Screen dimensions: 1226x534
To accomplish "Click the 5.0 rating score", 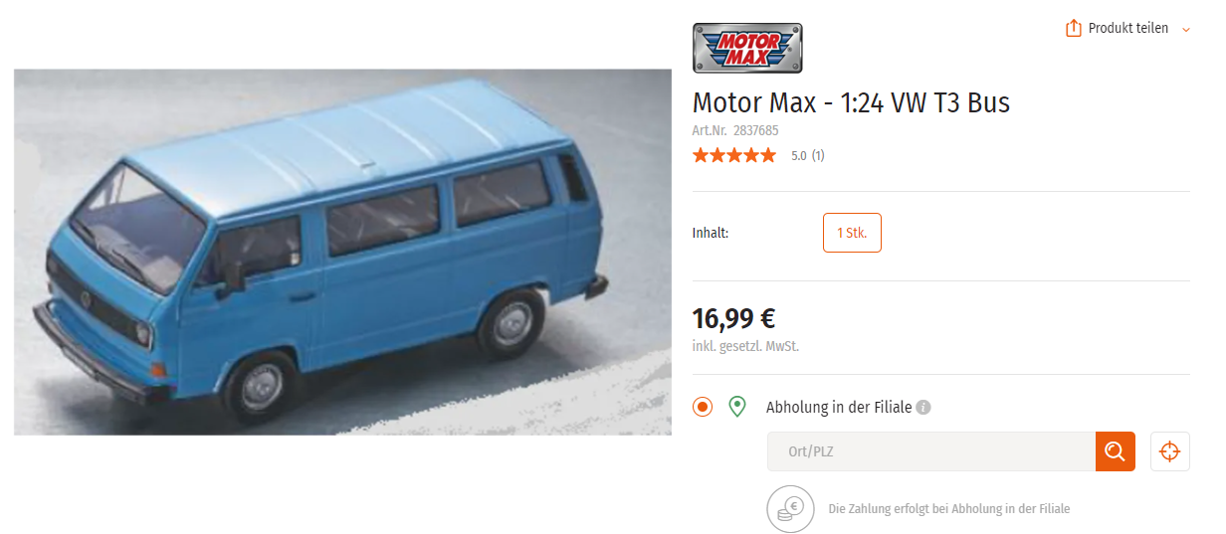I will pyautogui.click(x=799, y=156).
